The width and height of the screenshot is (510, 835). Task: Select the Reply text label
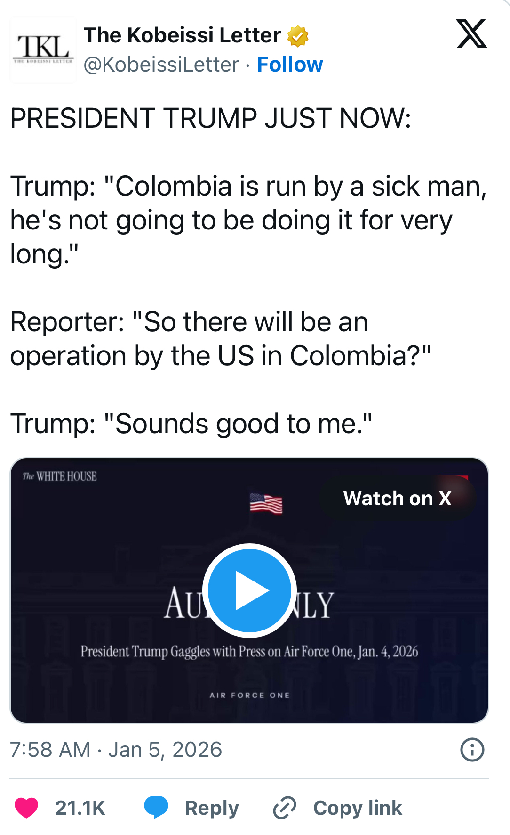point(212,808)
